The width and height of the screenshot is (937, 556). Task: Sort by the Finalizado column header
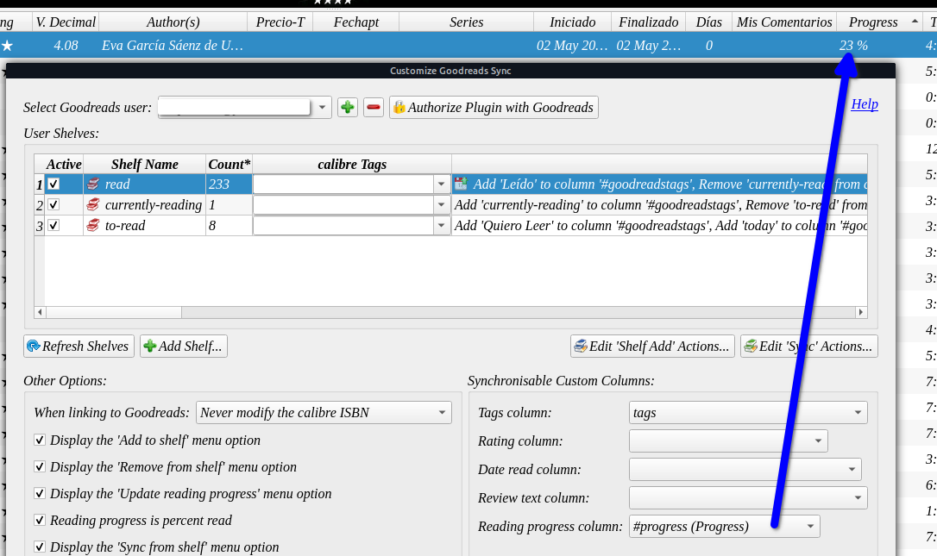[x=648, y=22]
